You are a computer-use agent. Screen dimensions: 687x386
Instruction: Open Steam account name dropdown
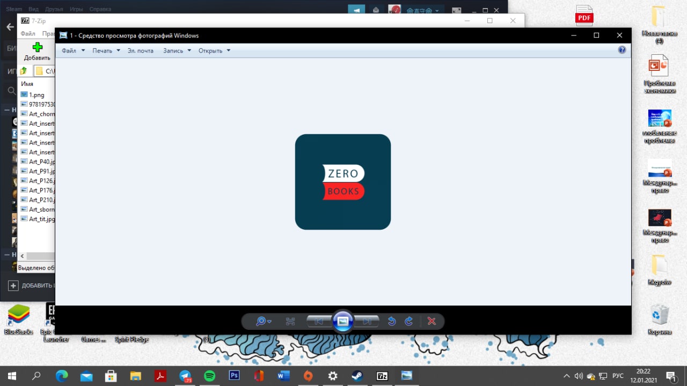423,10
